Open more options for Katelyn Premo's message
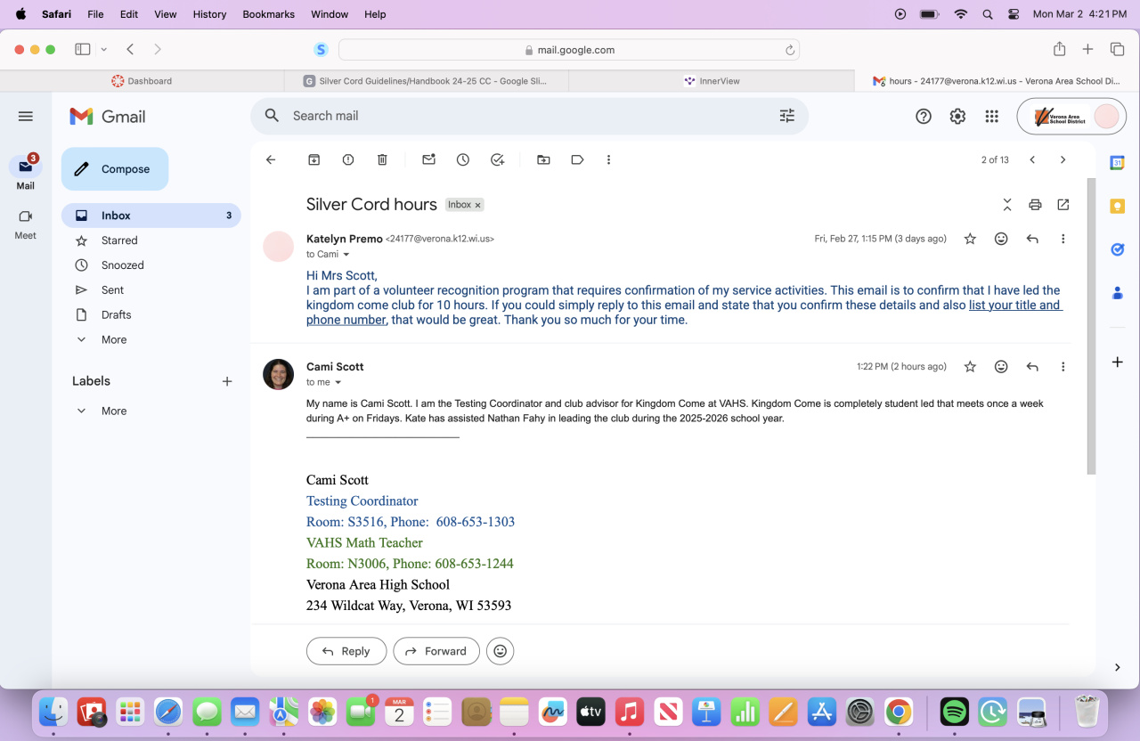Screen dimensions: 1140x741 click(x=1063, y=239)
